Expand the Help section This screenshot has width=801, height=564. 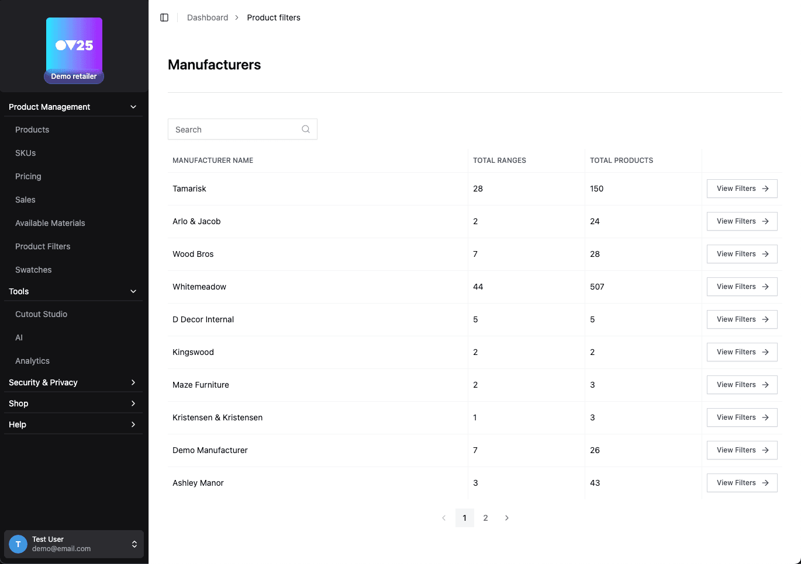pyautogui.click(x=133, y=424)
